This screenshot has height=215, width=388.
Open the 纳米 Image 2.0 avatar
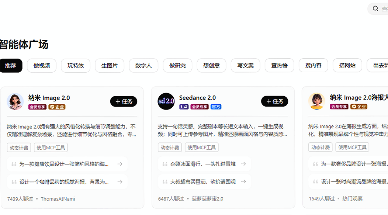click(15, 101)
